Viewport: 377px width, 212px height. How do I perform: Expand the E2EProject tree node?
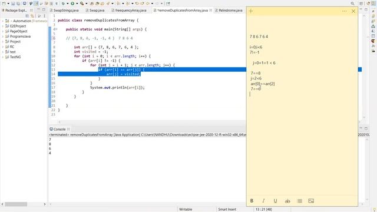pyautogui.click(x=2, y=26)
